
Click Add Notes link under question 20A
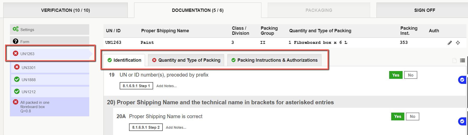tap(176, 127)
